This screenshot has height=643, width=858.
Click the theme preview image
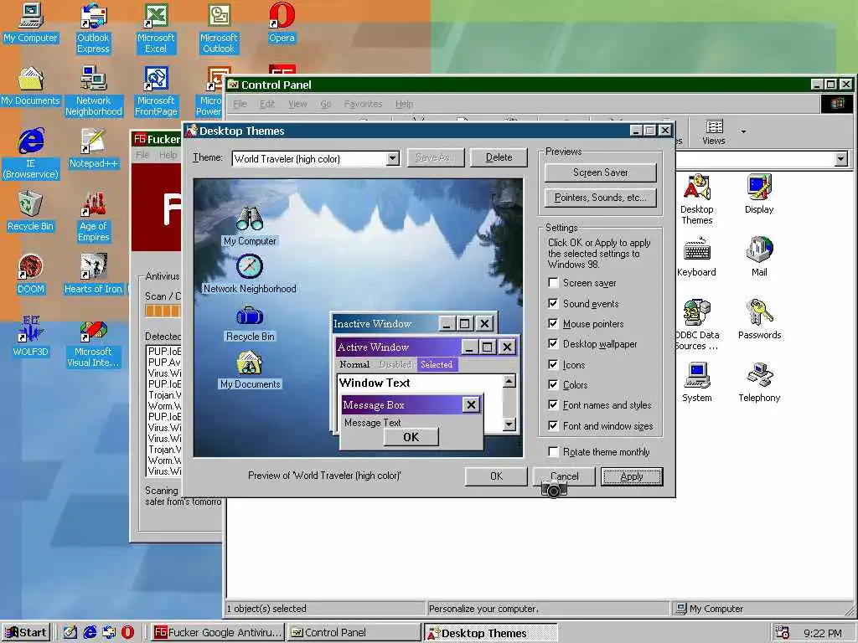[358, 317]
